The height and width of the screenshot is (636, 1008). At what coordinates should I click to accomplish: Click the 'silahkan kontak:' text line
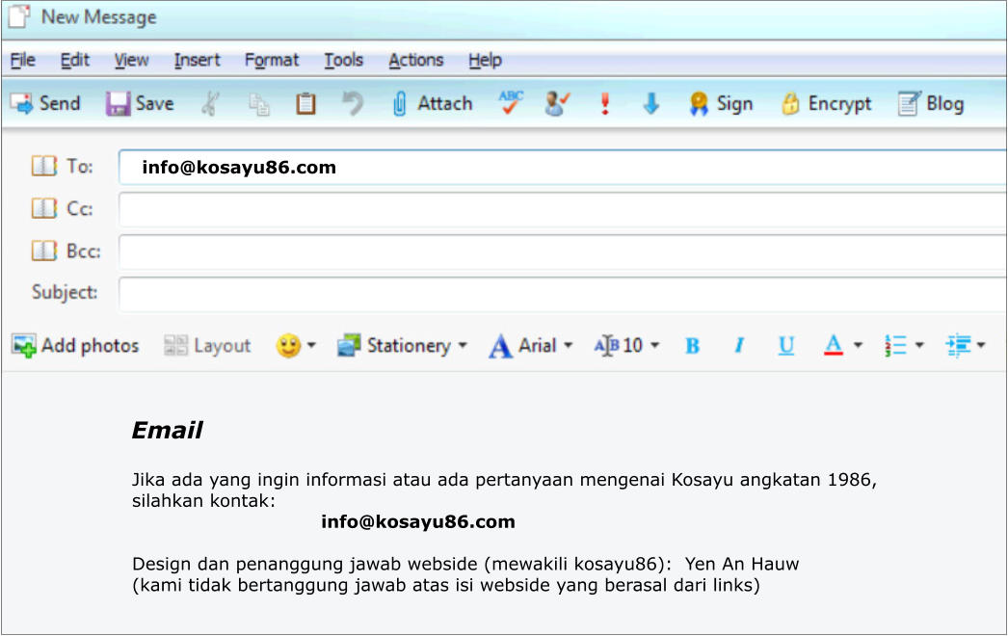203,501
